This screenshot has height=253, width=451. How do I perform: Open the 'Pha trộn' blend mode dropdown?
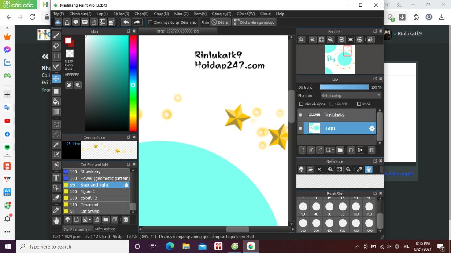point(351,95)
